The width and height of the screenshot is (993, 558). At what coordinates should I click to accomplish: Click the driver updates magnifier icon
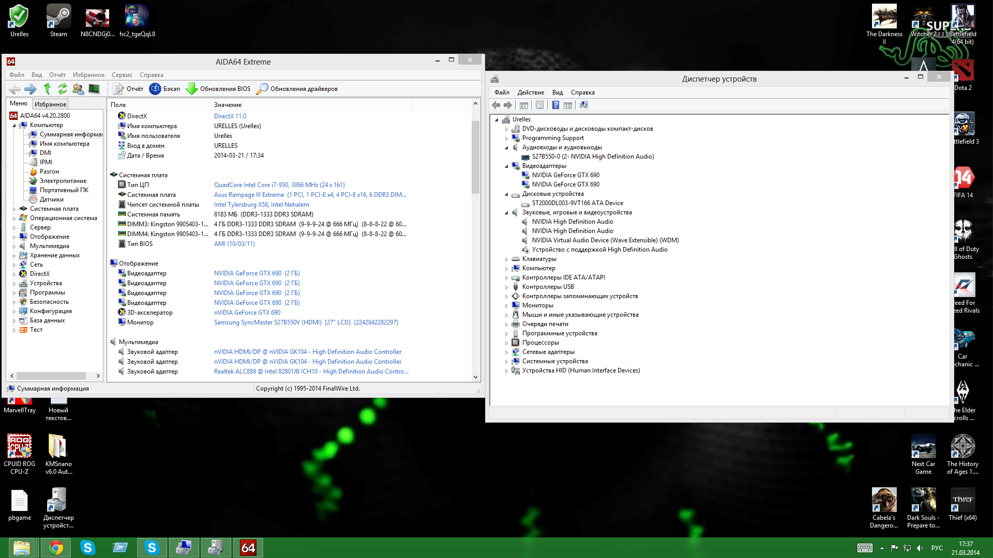pyautogui.click(x=262, y=89)
